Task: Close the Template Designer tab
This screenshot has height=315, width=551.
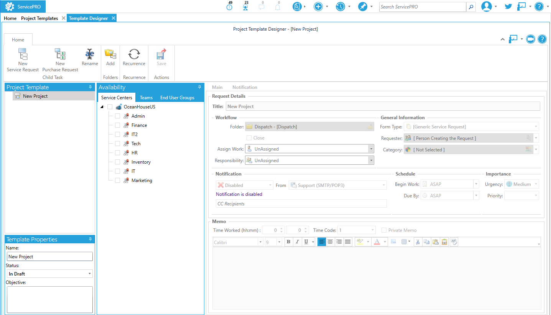Action: pyautogui.click(x=113, y=18)
